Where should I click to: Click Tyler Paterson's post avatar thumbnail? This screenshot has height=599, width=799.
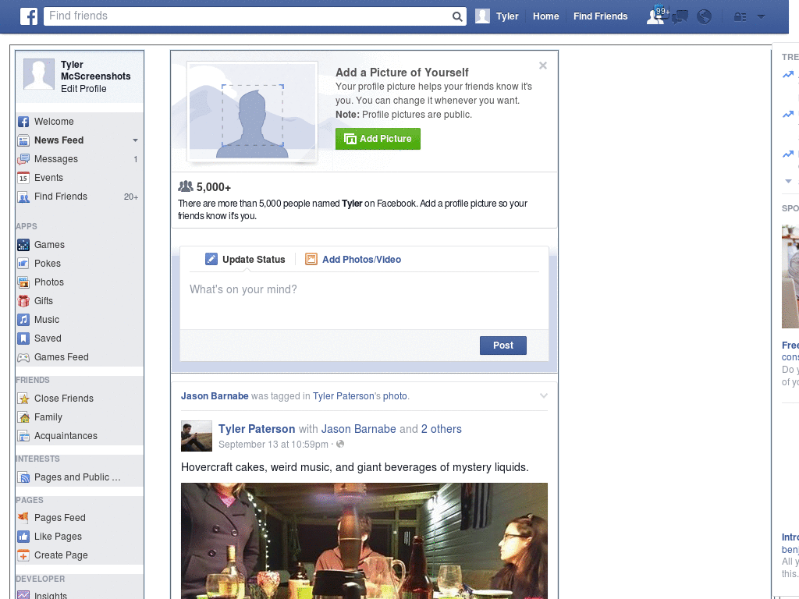(x=196, y=436)
